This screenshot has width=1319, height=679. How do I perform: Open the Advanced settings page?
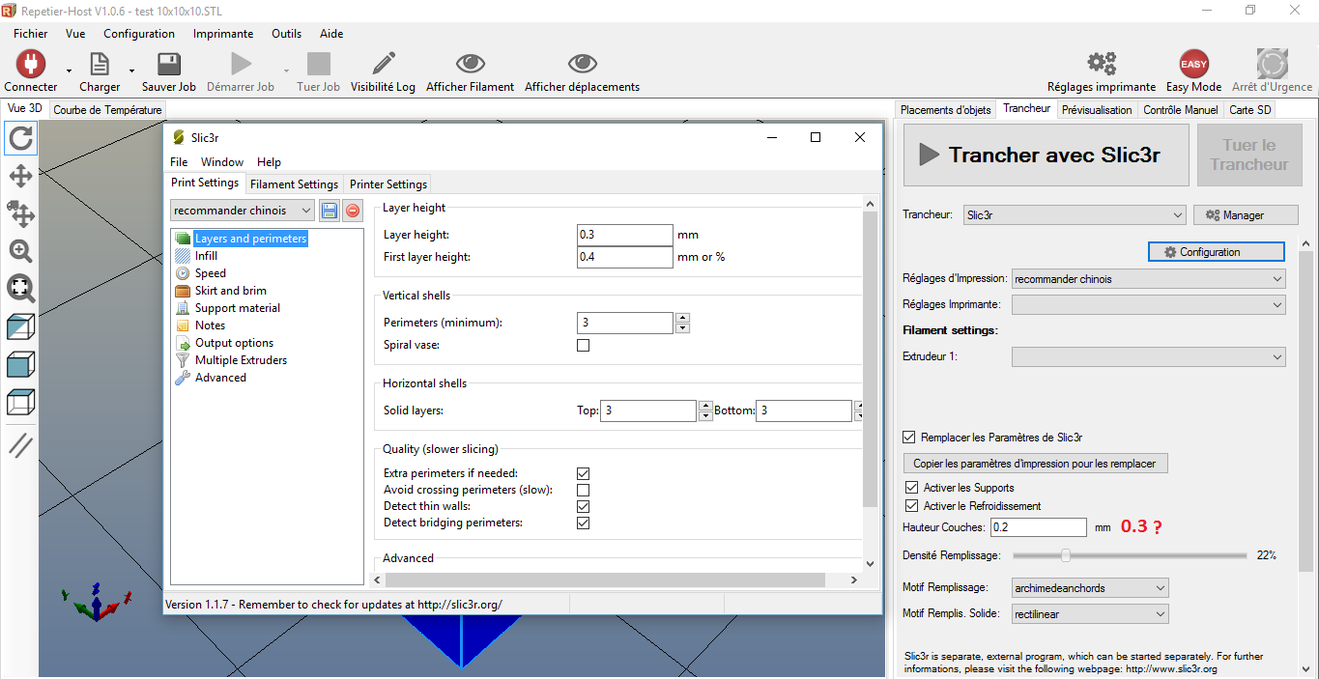[x=220, y=378]
